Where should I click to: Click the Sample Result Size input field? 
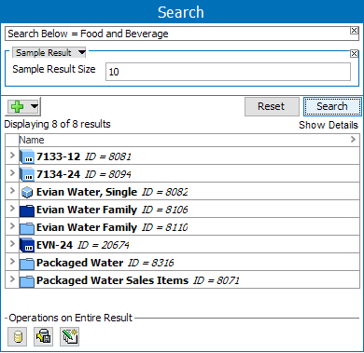[228, 72]
